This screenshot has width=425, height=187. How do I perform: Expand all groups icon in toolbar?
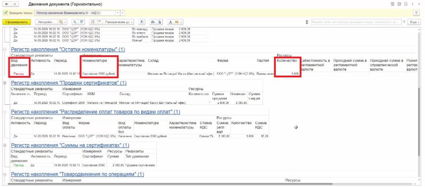99,22
